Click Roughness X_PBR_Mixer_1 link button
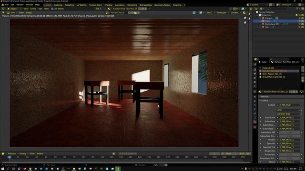 click(x=288, y=151)
